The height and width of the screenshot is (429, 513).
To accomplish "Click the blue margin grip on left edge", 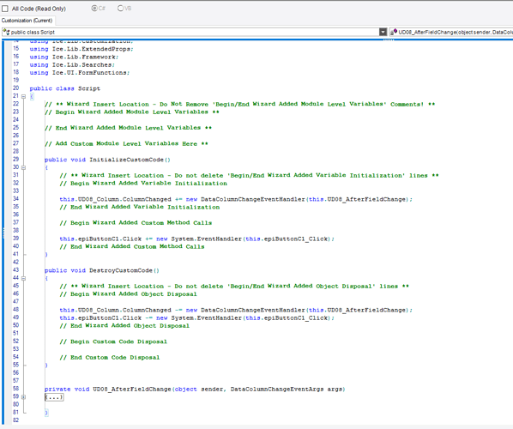I will (x=3, y=233).
